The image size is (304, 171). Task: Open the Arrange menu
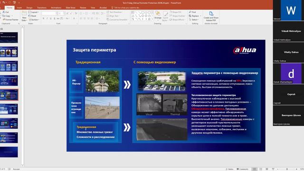158,16
